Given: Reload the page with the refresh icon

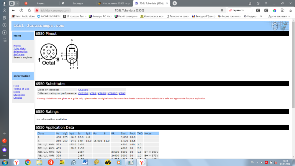Looking at the screenshot, I should pyautogui.click(x=29, y=10).
